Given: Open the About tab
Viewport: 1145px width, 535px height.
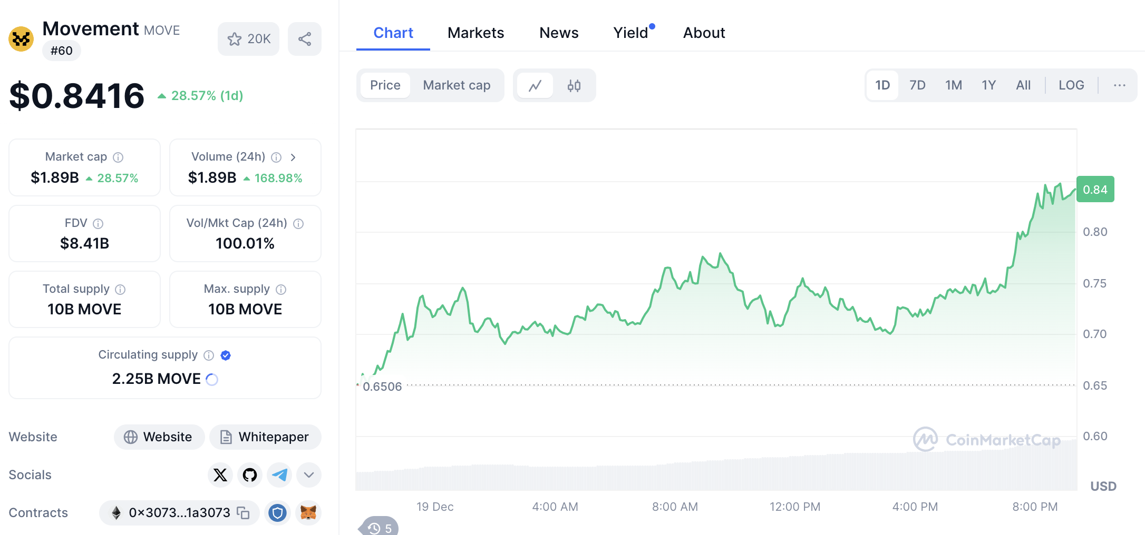Looking at the screenshot, I should [704, 33].
